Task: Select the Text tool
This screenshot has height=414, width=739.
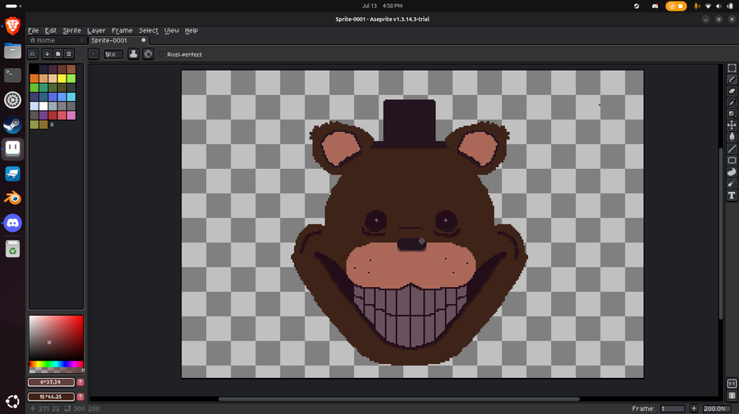Action: click(x=732, y=195)
